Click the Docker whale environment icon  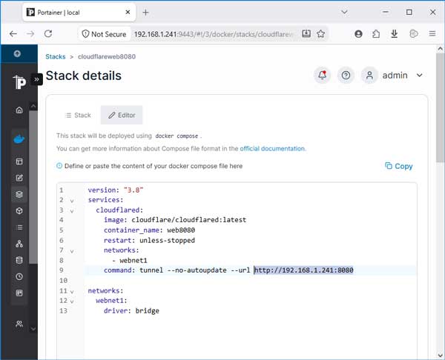point(19,139)
